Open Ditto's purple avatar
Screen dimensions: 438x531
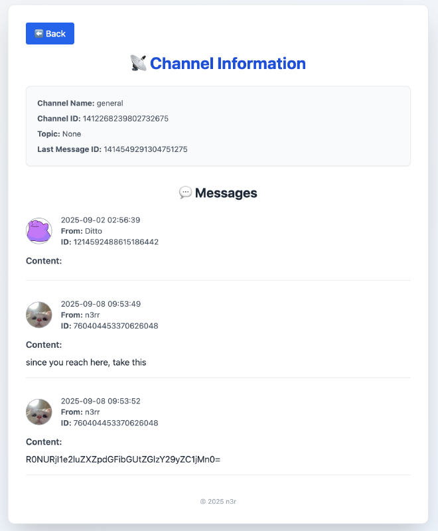[x=38, y=230]
